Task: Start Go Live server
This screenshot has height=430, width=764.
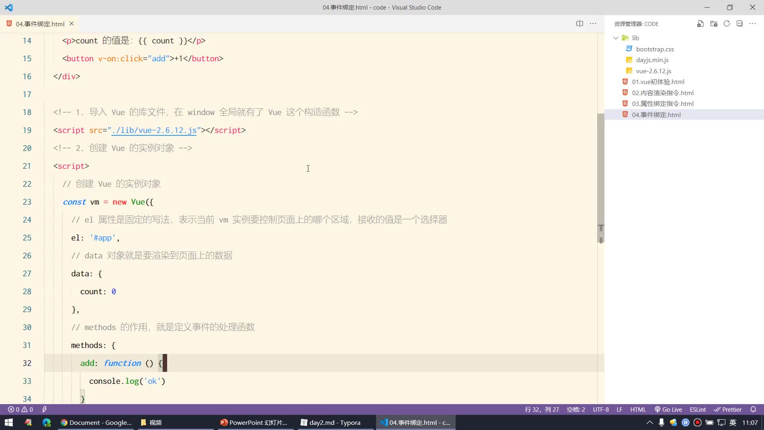Action: (668, 409)
